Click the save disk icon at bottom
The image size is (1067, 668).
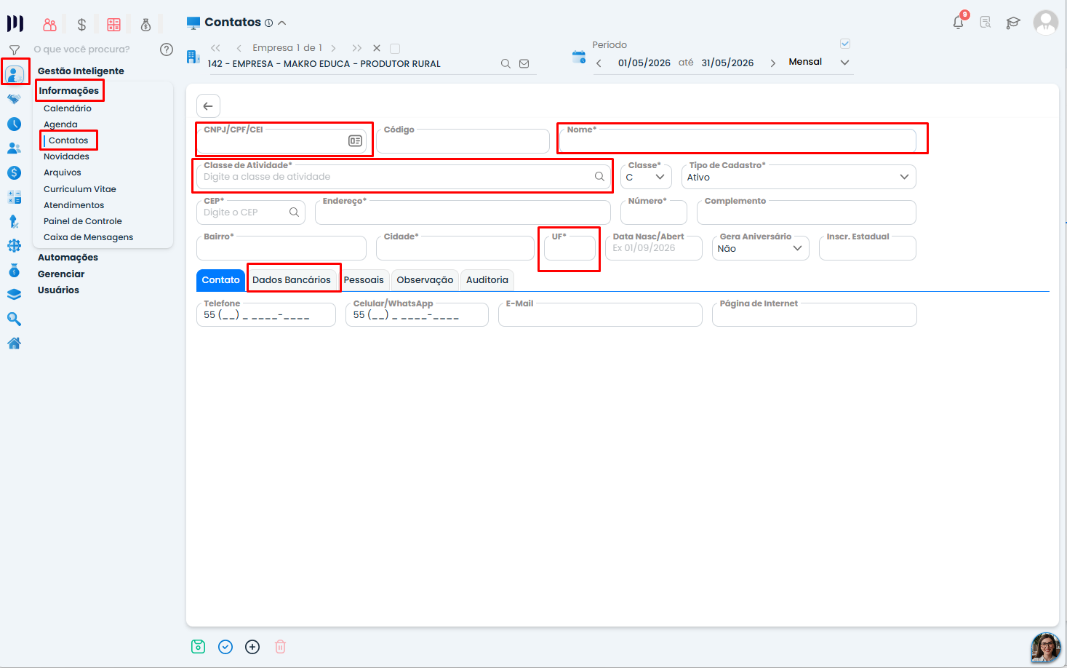(x=199, y=647)
